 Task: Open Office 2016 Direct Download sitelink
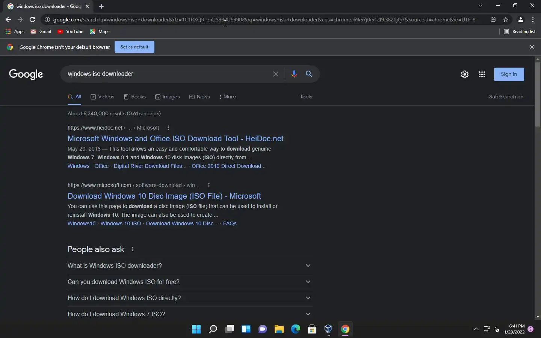(228, 166)
